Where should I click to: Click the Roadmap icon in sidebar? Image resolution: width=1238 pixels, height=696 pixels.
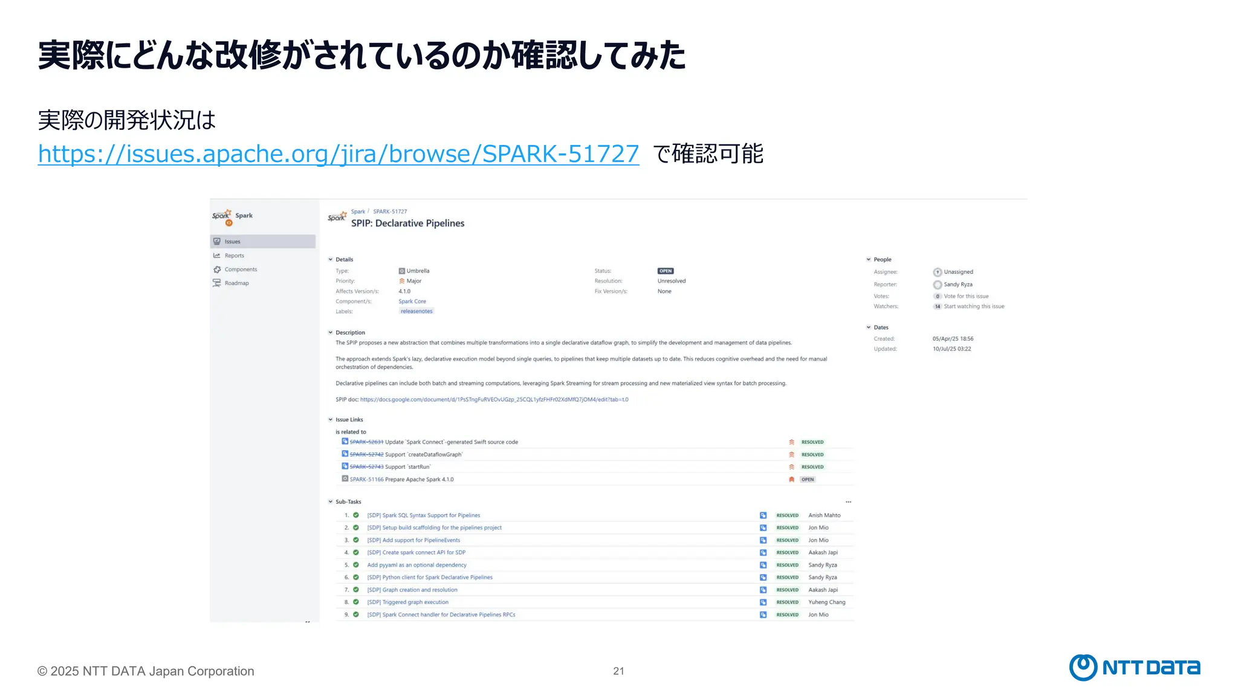coord(217,283)
